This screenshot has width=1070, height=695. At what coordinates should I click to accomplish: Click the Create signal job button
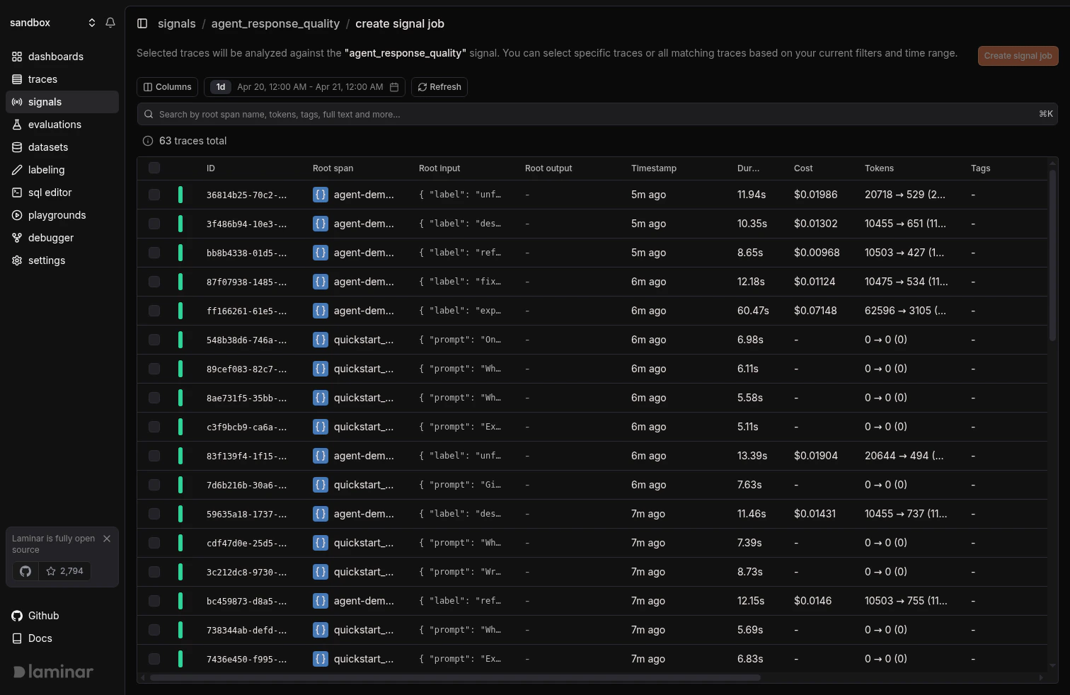click(1018, 55)
